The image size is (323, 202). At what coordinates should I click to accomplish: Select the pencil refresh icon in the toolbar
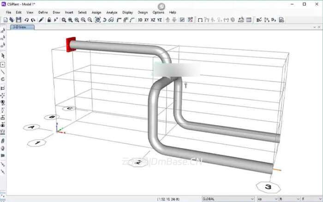(x=41, y=20)
